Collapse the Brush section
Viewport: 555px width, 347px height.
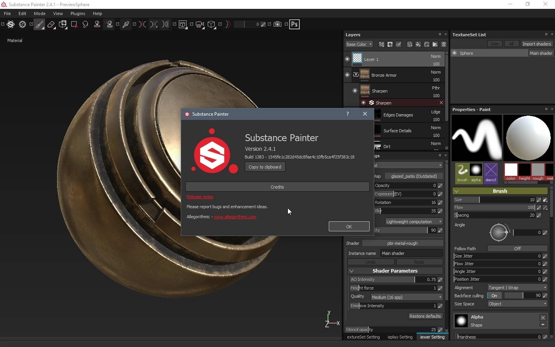click(457, 191)
